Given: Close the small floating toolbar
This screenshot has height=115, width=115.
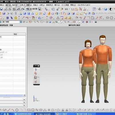Looking at the screenshot, I should point(39,66).
